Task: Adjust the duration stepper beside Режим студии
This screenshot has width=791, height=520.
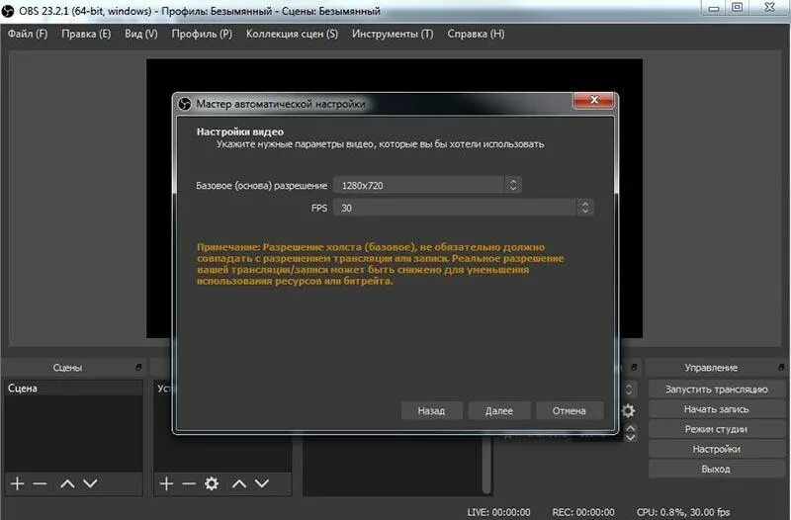Action: tap(630, 433)
